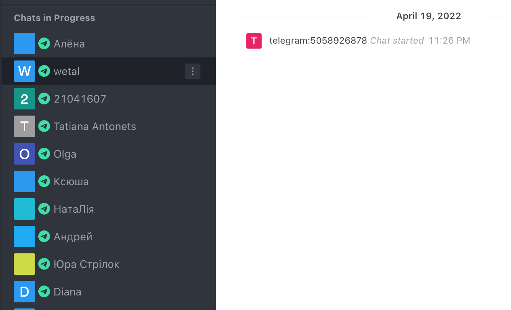
Task: Click Telegram icon beside Алёна
Action: [44, 44]
